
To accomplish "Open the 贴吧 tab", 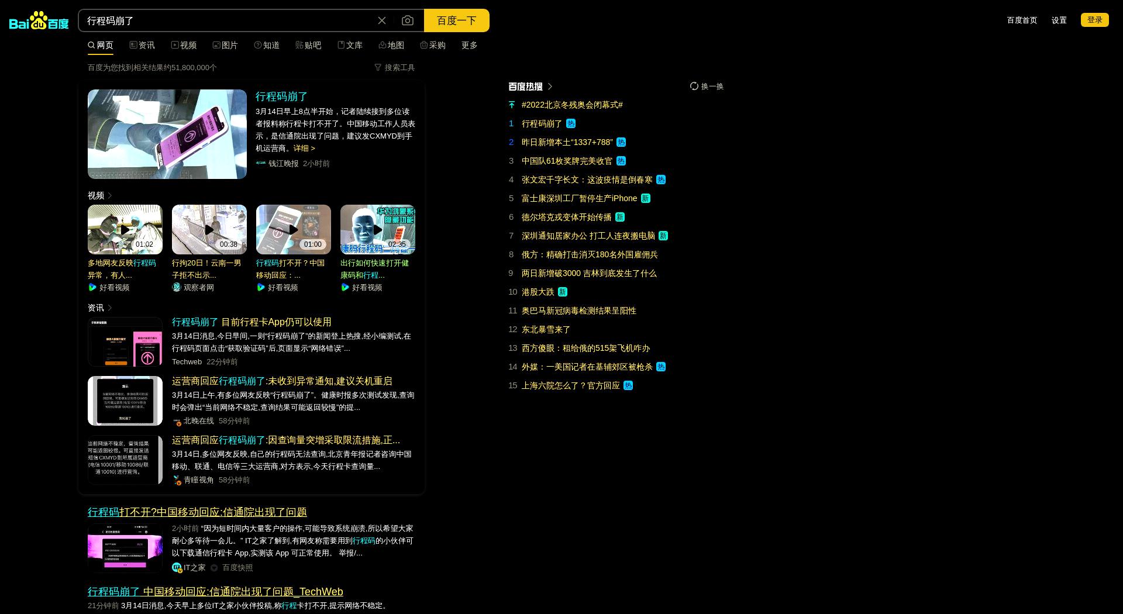I will (308, 45).
